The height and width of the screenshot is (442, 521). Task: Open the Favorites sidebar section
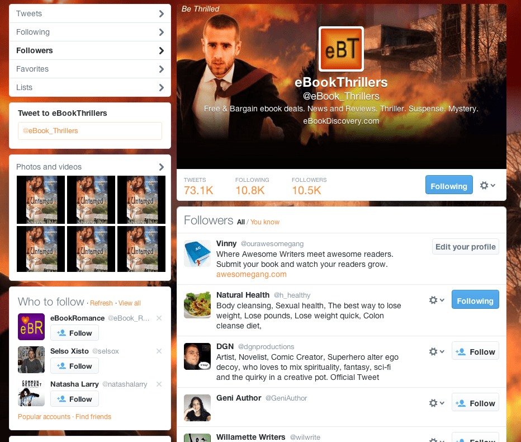(90, 69)
